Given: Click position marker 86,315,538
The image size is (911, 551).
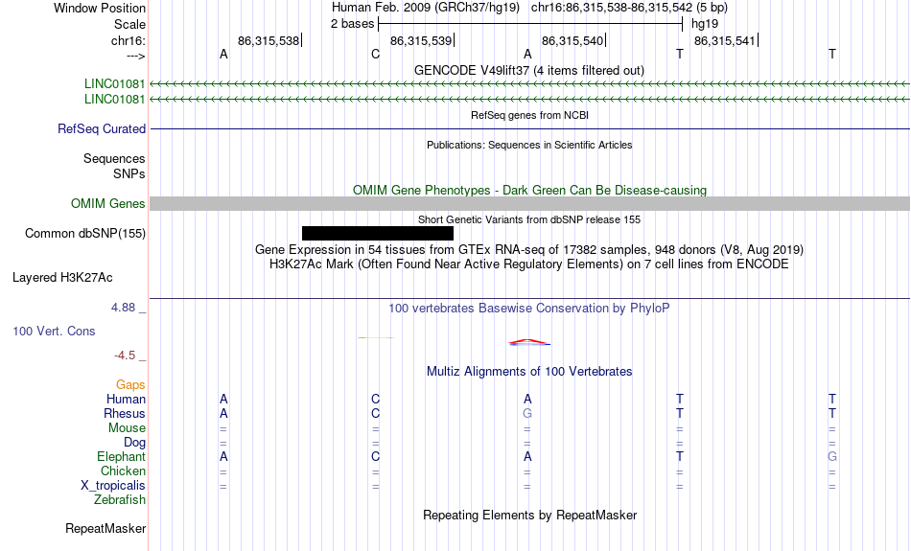Looking at the screenshot, I should [269, 40].
